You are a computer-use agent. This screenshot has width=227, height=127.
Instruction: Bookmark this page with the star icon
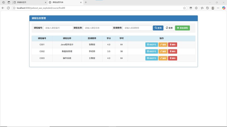[184, 8]
